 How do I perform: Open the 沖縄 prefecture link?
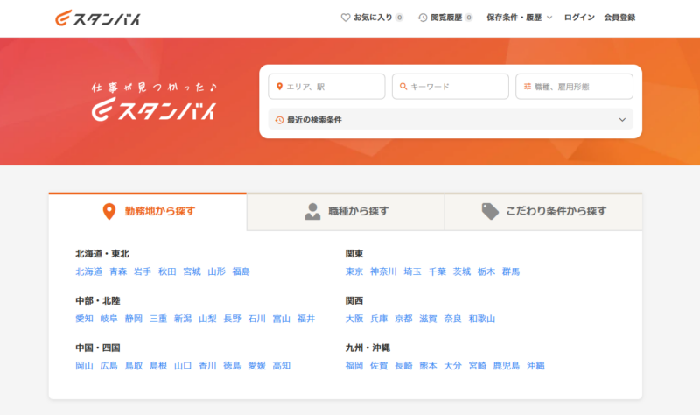[535, 366]
